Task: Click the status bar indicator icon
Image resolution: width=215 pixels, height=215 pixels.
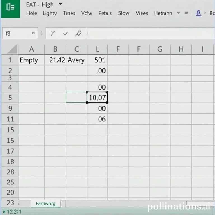Action: click(4, 212)
